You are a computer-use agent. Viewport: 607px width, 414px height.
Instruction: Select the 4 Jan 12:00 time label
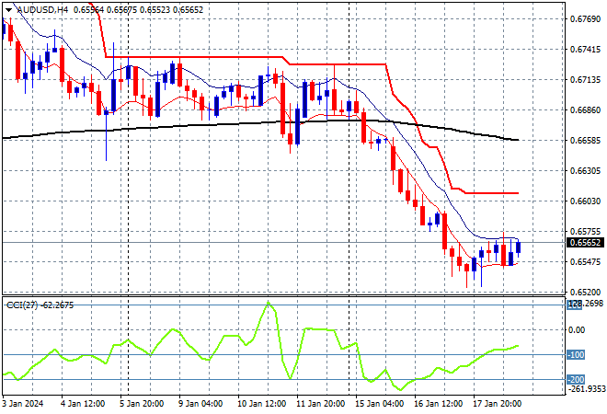coord(83,404)
